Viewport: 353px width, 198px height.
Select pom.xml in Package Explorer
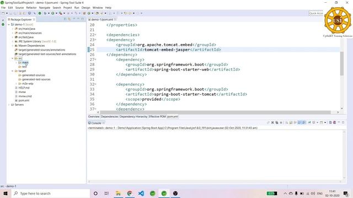click(24, 100)
